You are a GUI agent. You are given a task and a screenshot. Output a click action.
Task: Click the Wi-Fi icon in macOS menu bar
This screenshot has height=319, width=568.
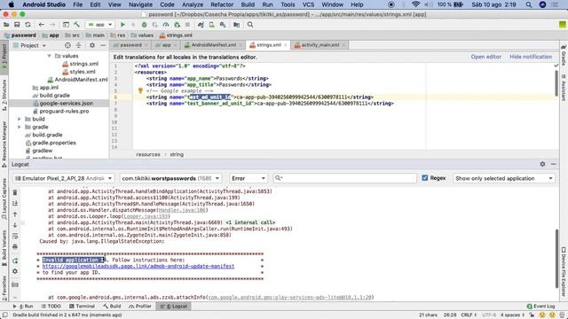(415, 4)
